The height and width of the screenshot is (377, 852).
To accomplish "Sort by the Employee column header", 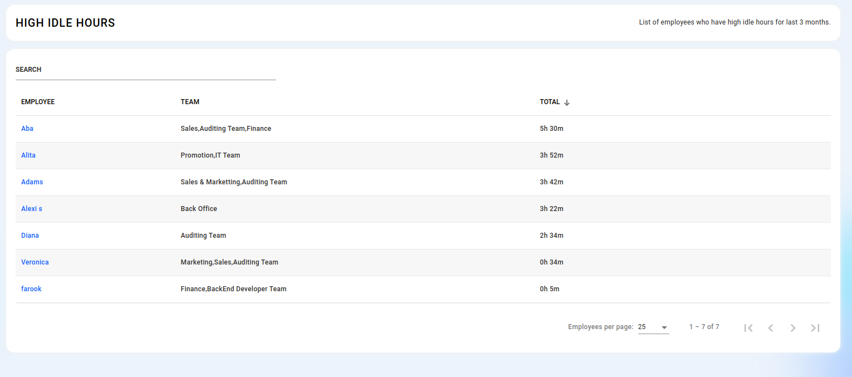I will click(x=38, y=102).
